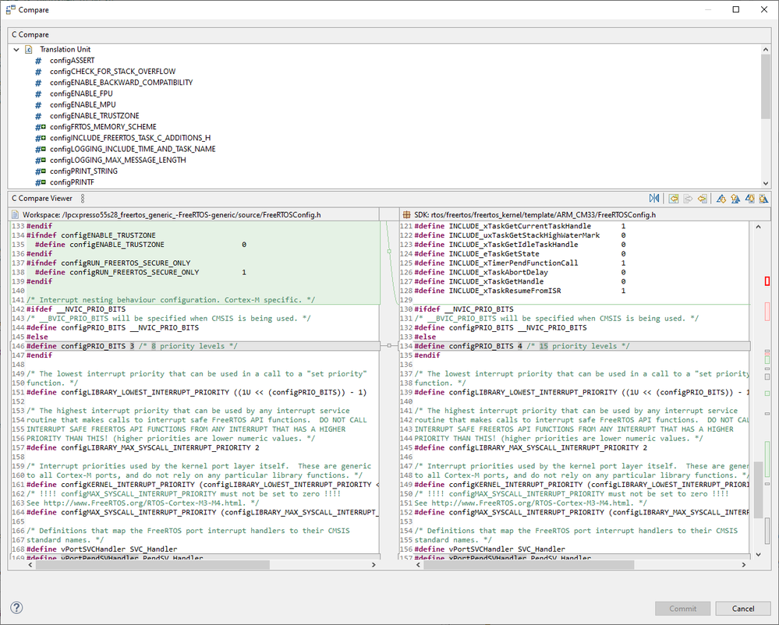Click the Compare window title icon

pos(10,9)
